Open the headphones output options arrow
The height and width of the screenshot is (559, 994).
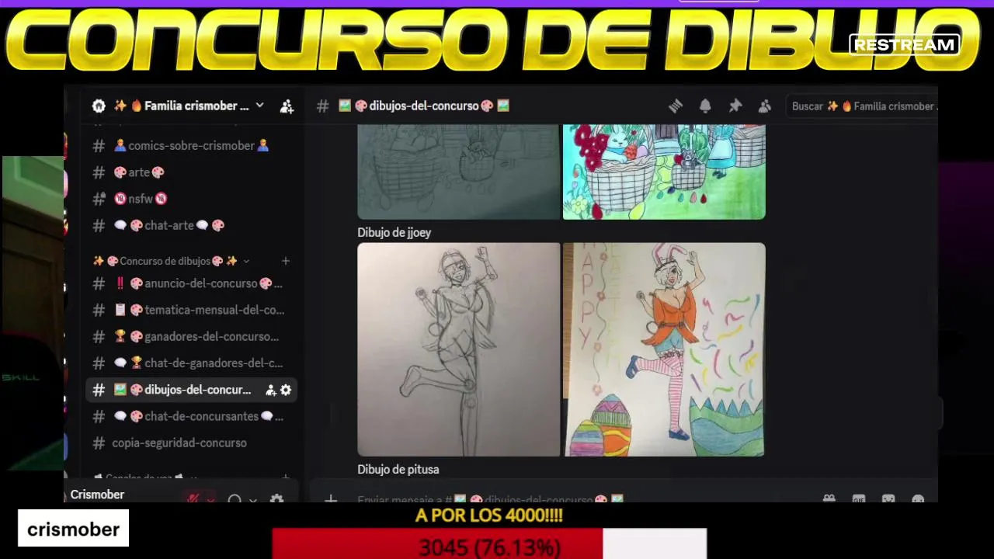click(x=252, y=499)
